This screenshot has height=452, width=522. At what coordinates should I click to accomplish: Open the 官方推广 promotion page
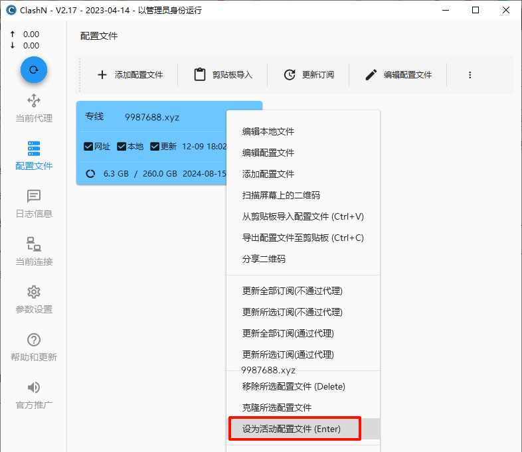(34, 395)
